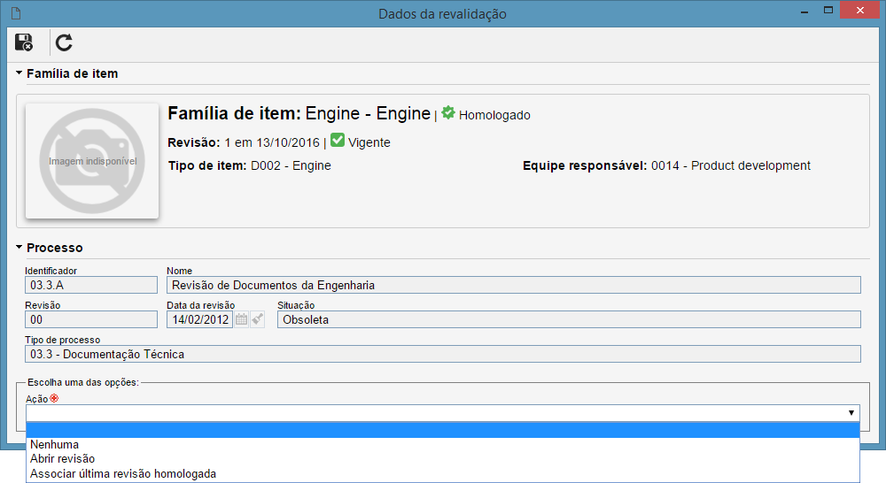
Task: Click the Identificador field showing 03.3.A
Action: click(x=91, y=285)
